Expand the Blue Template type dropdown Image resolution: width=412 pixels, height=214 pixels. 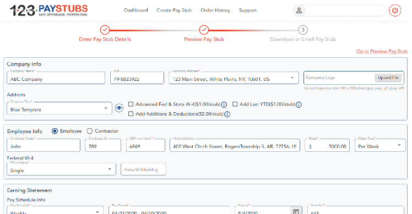(x=59, y=108)
